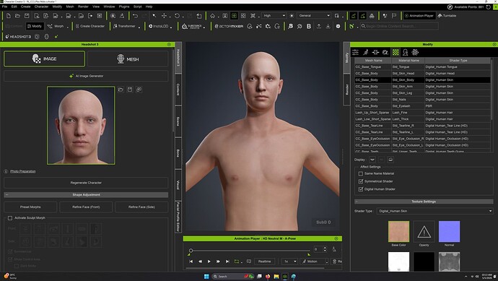Open the head silhouette tab in Modify
Viewport: 498px width, 281px height.
tap(406, 52)
